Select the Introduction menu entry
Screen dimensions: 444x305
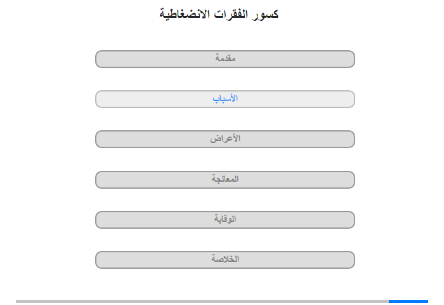point(225,59)
